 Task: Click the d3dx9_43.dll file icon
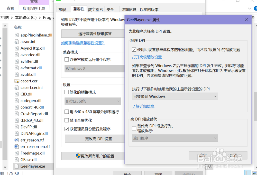(x=17, y=120)
